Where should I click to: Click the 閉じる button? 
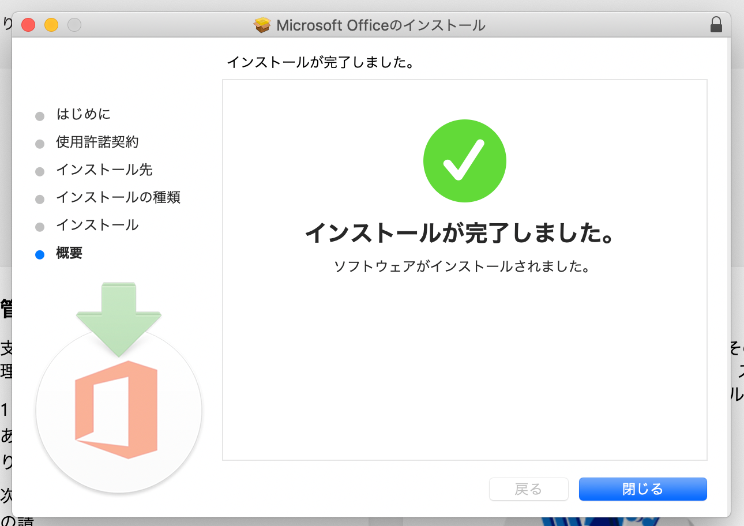[x=642, y=489]
